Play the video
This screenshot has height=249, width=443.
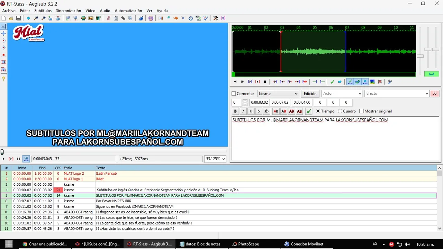(x=3, y=159)
